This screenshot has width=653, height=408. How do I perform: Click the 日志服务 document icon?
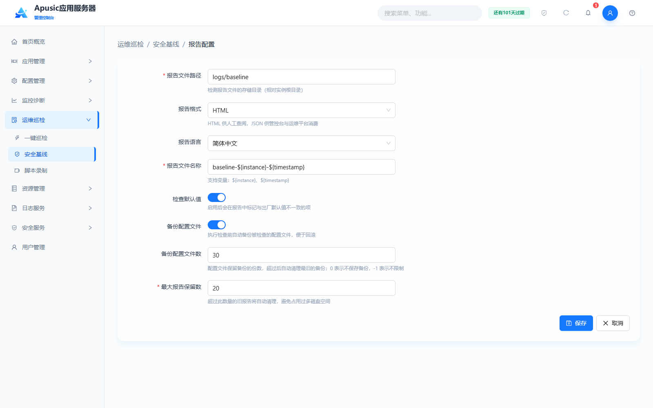tap(14, 208)
